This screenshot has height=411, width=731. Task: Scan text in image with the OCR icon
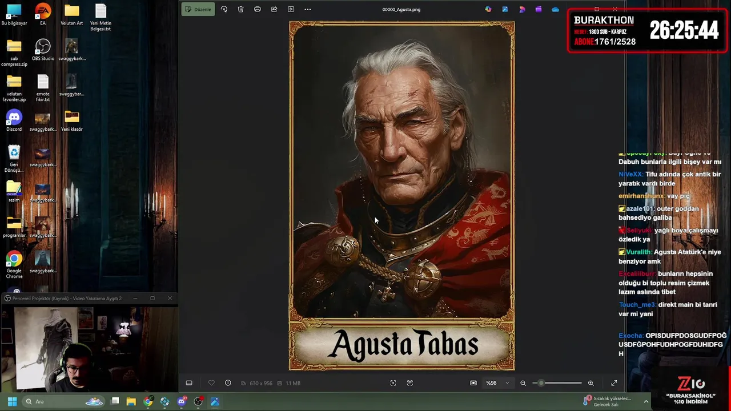[x=410, y=383]
